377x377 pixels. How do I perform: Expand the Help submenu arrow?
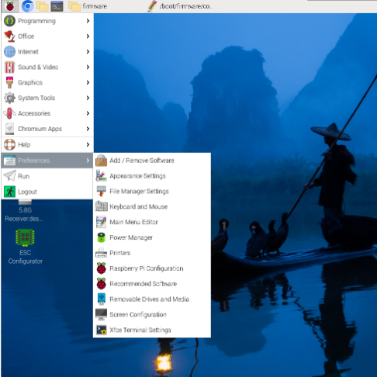(x=88, y=144)
